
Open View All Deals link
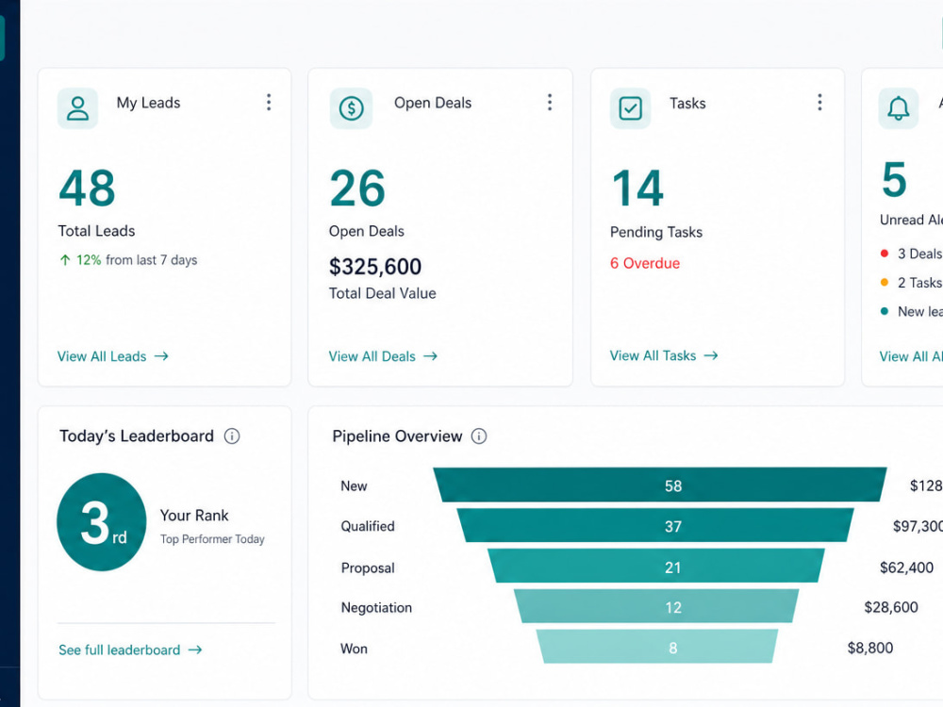click(383, 356)
